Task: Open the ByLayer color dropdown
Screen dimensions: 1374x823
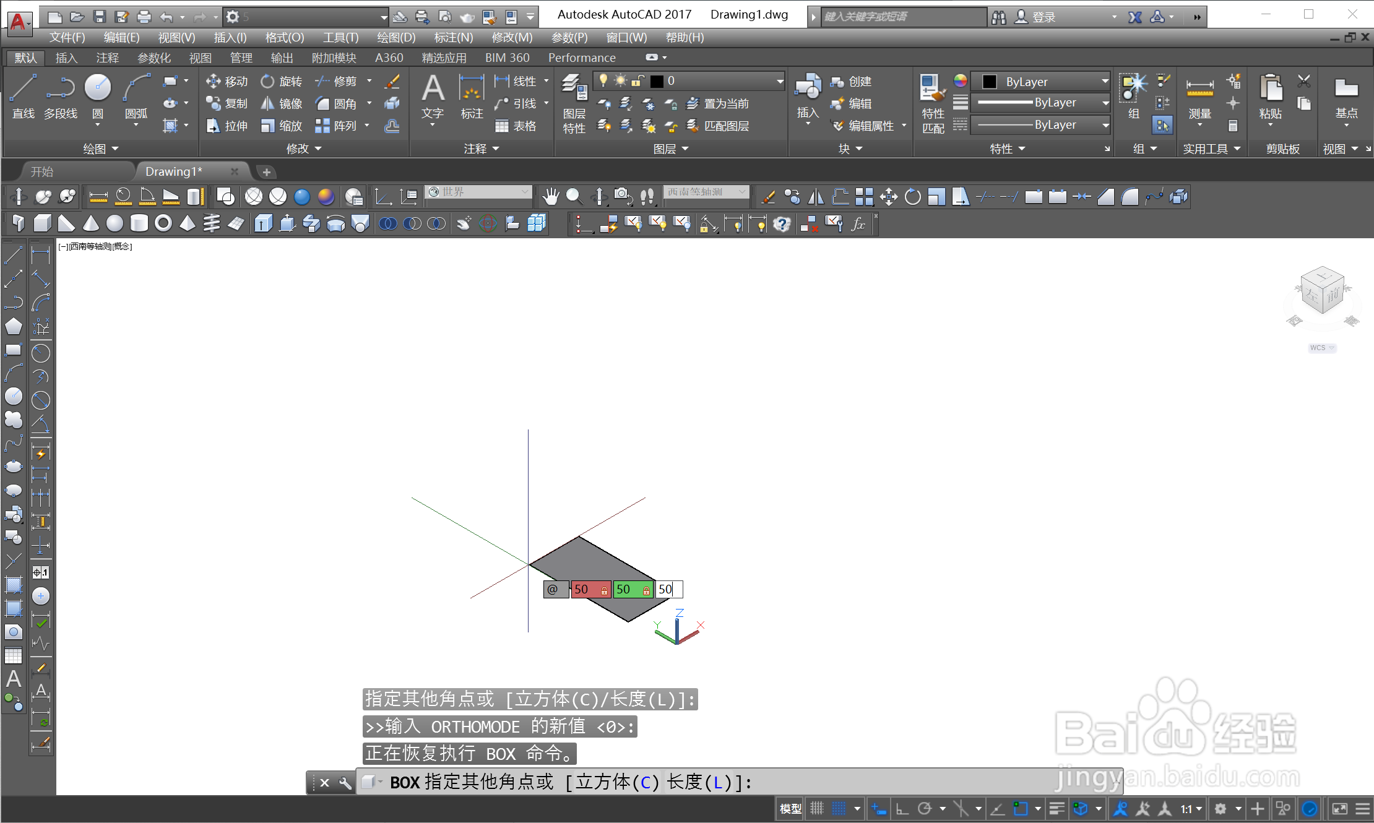Action: tap(1104, 81)
